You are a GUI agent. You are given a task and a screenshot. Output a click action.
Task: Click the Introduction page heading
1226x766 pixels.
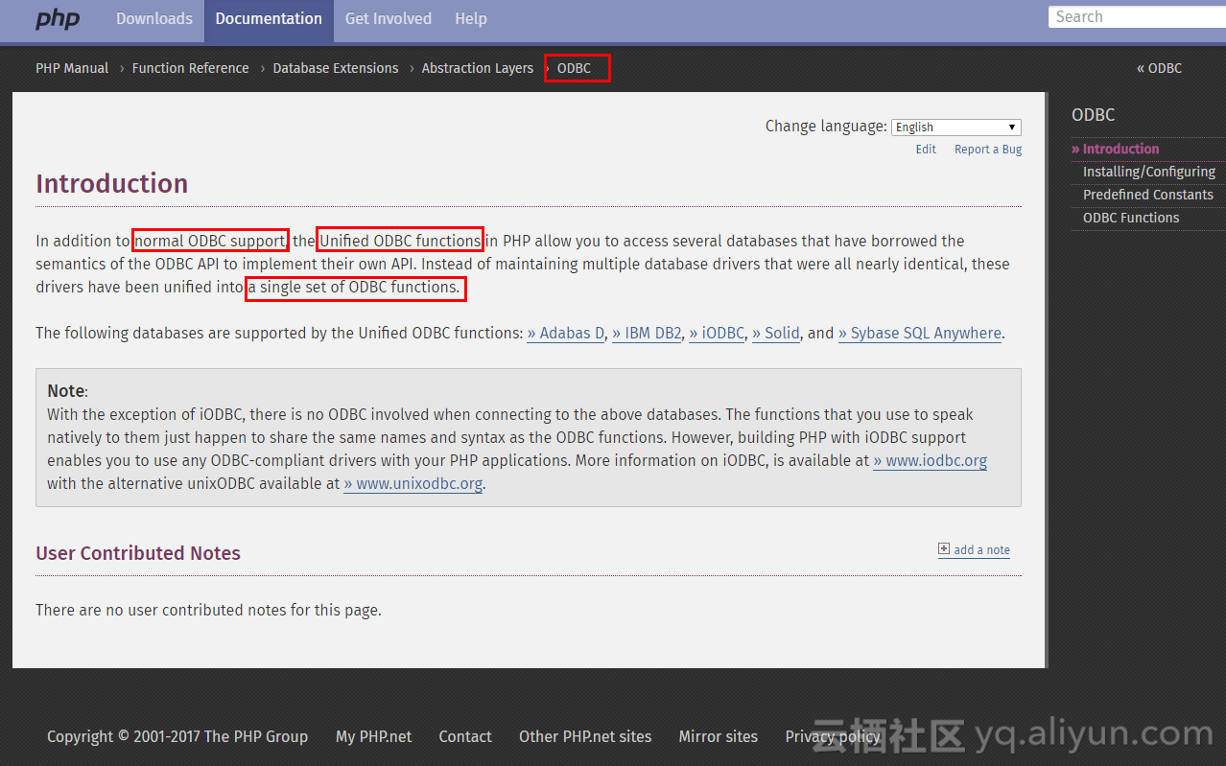111,183
